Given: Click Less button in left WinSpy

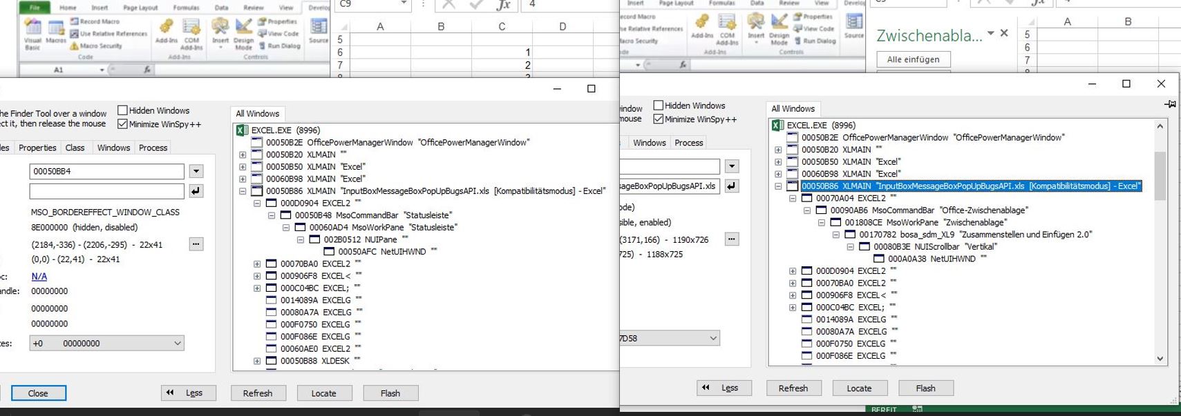Looking at the screenshot, I should pyautogui.click(x=189, y=393).
